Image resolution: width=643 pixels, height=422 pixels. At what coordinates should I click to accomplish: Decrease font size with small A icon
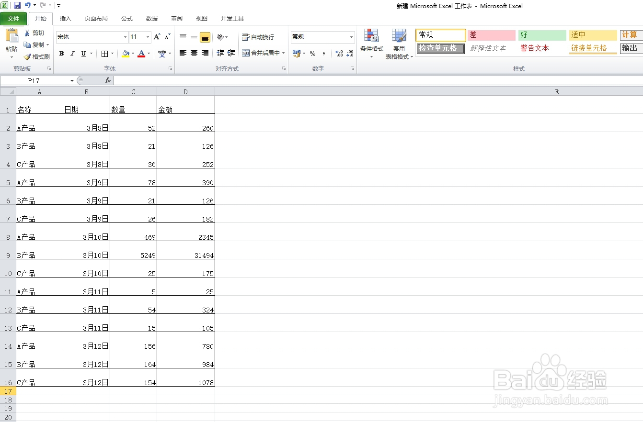(167, 37)
